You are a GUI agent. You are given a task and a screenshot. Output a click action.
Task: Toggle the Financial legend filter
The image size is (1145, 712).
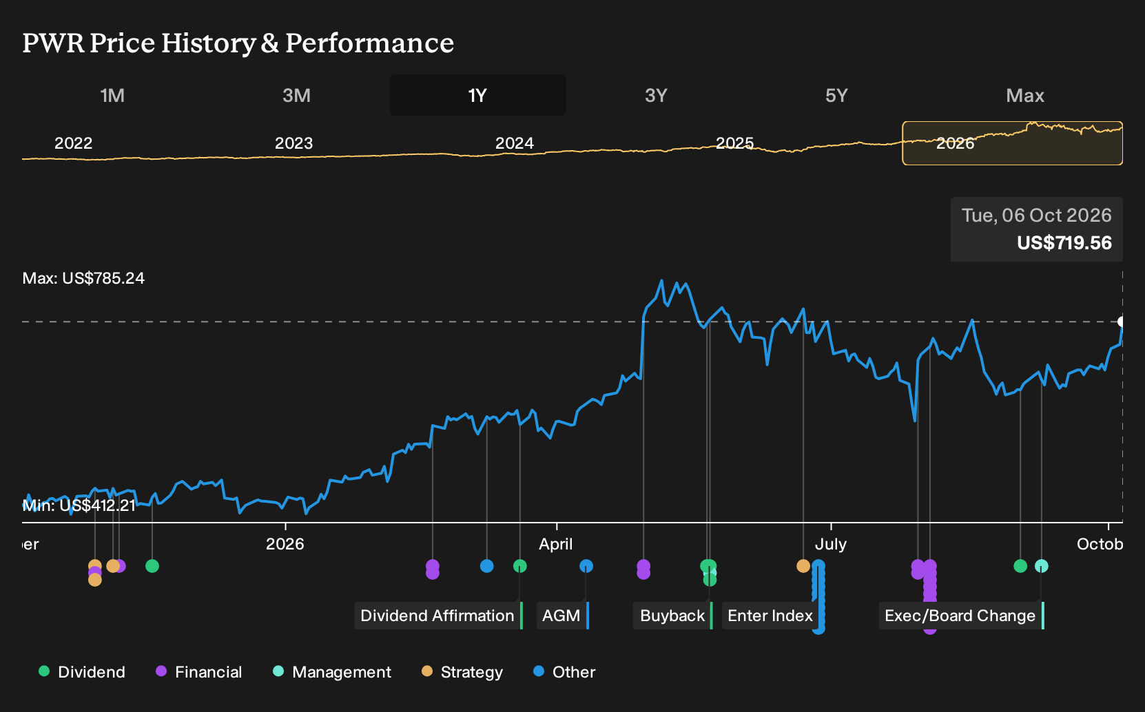point(199,672)
